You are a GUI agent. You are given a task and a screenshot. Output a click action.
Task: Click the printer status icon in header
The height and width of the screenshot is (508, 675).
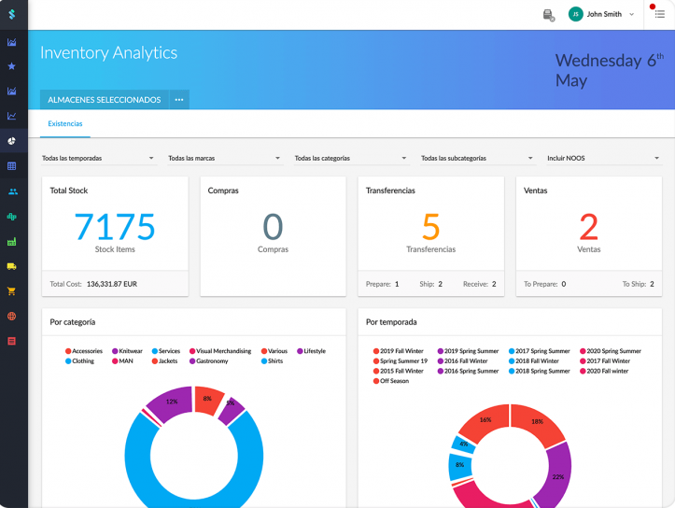[x=549, y=15]
